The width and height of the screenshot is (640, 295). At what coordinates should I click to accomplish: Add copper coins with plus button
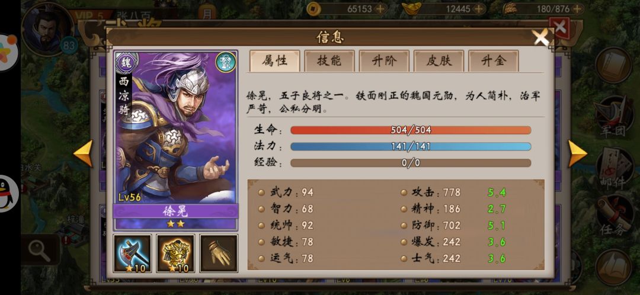click(380, 8)
